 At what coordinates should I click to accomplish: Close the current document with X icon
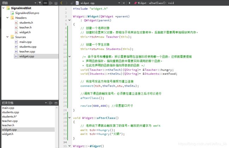point(124,3)
